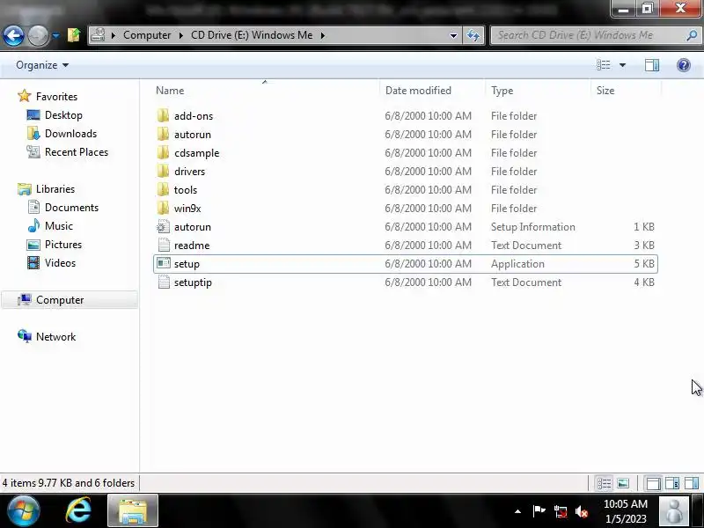Refresh the folder with the refresh button
The width and height of the screenshot is (704, 528).
click(473, 35)
